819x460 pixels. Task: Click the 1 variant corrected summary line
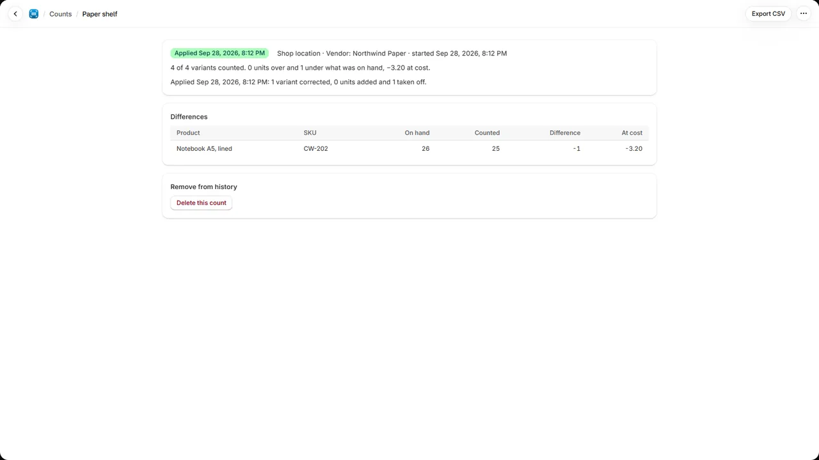pyautogui.click(x=298, y=82)
